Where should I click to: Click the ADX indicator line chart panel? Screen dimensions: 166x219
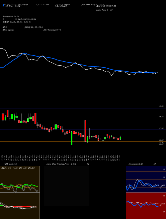coord(20,179)
